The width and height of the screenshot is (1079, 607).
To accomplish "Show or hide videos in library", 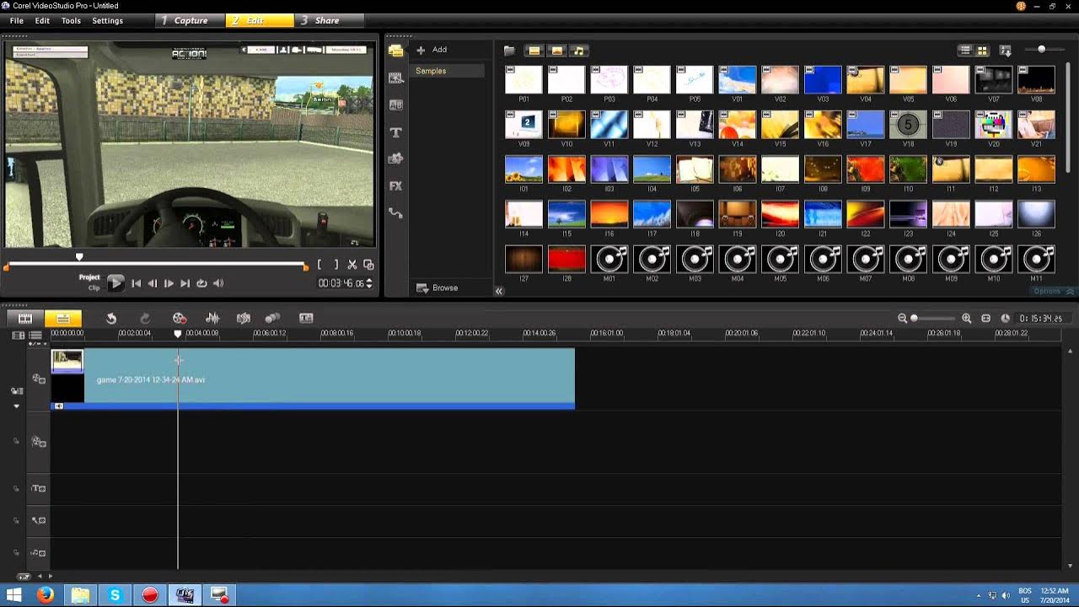I will pos(534,51).
